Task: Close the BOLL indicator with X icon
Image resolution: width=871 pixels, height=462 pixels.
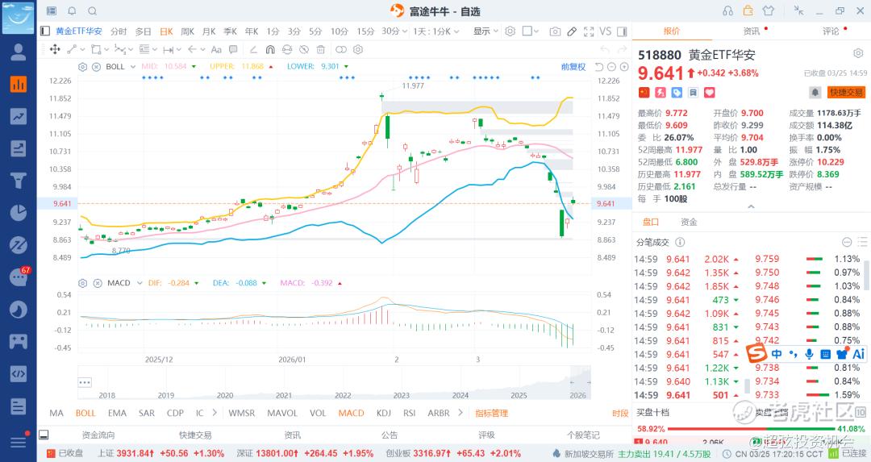Action: click(x=96, y=66)
